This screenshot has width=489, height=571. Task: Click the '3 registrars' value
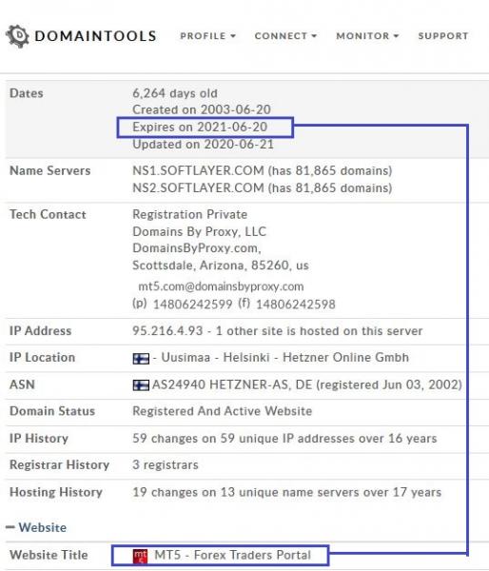pyautogui.click(x=166, y=465)
